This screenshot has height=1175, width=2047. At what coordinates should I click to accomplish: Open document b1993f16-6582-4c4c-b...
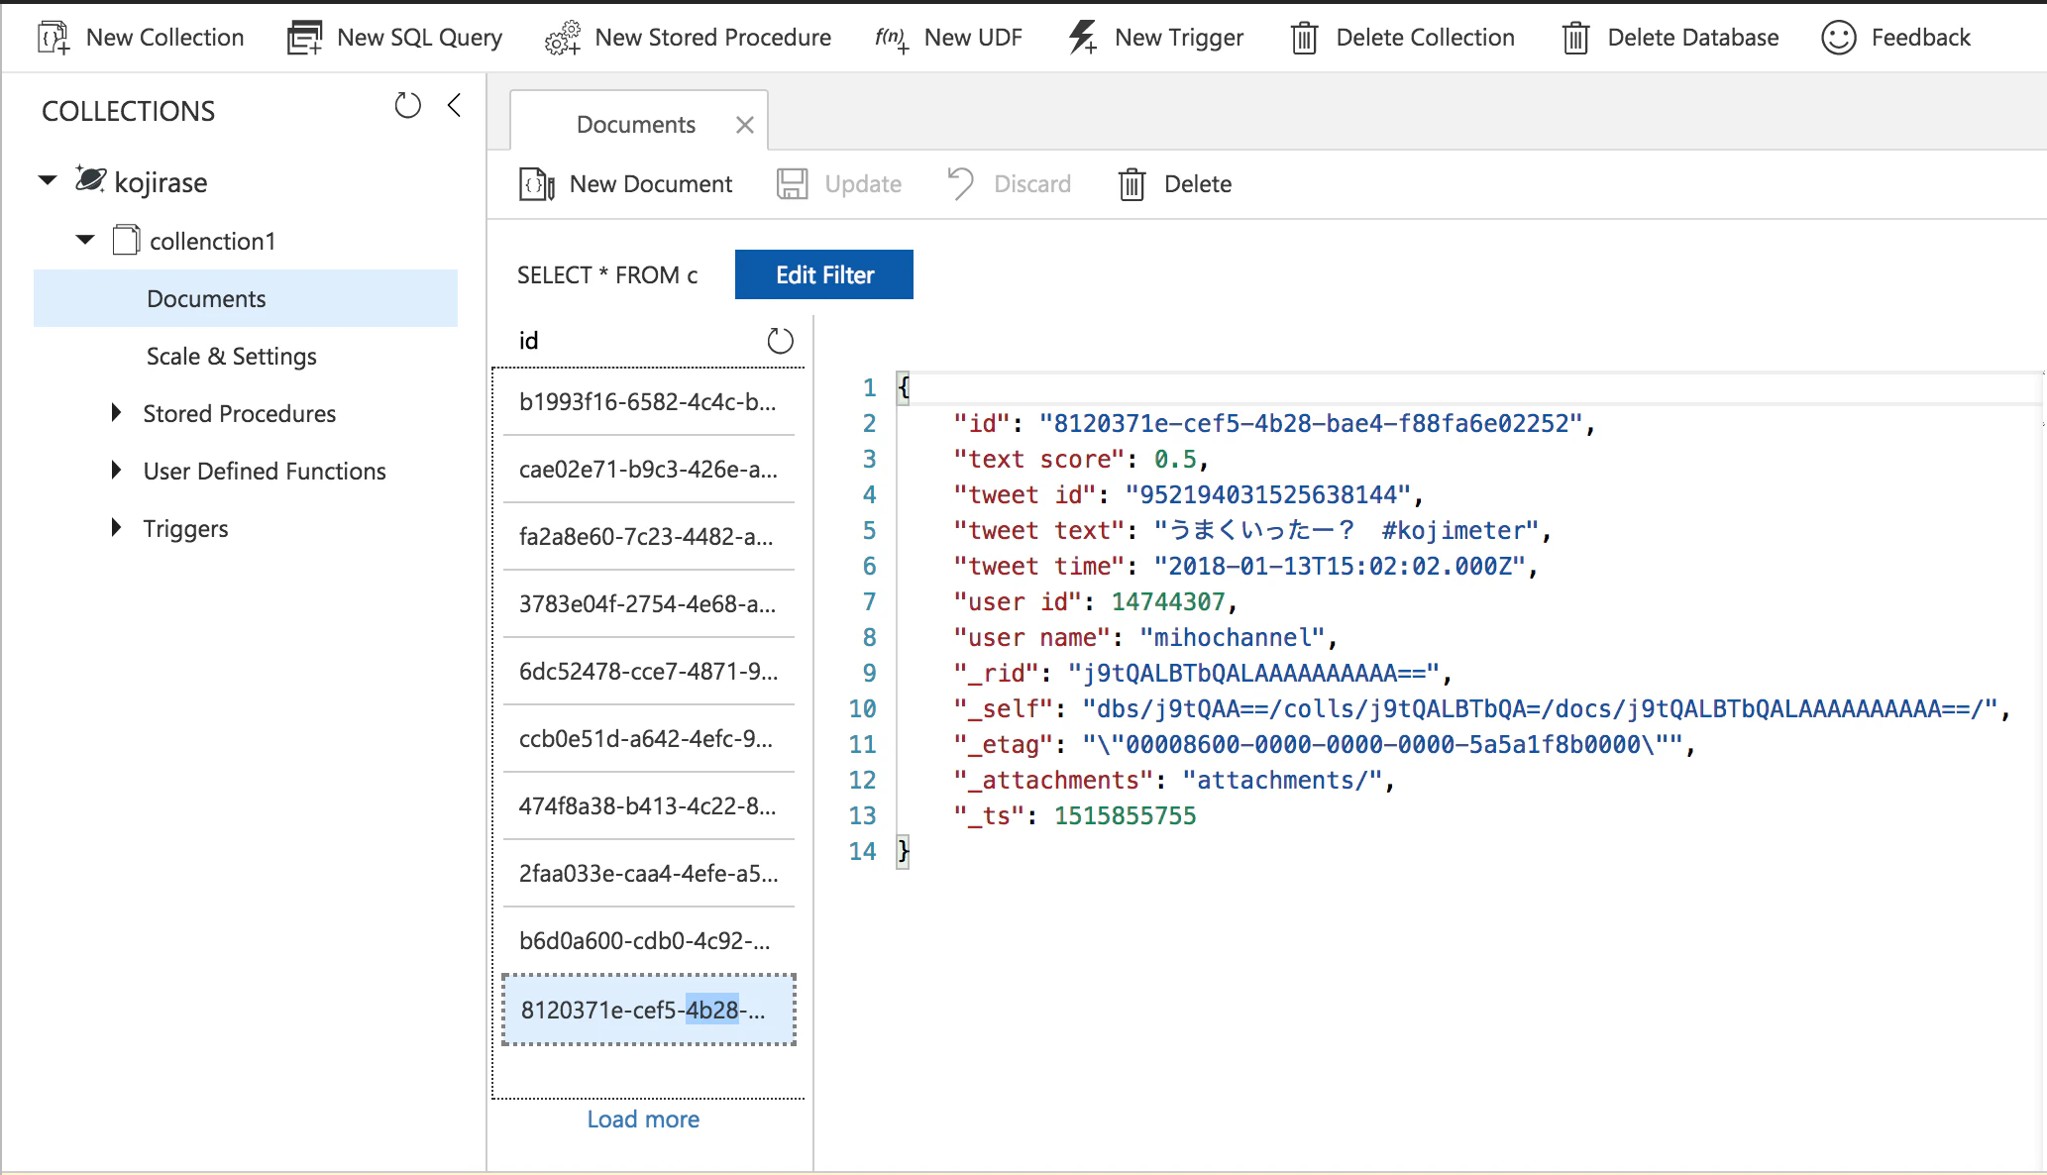(x=649, y=401)
